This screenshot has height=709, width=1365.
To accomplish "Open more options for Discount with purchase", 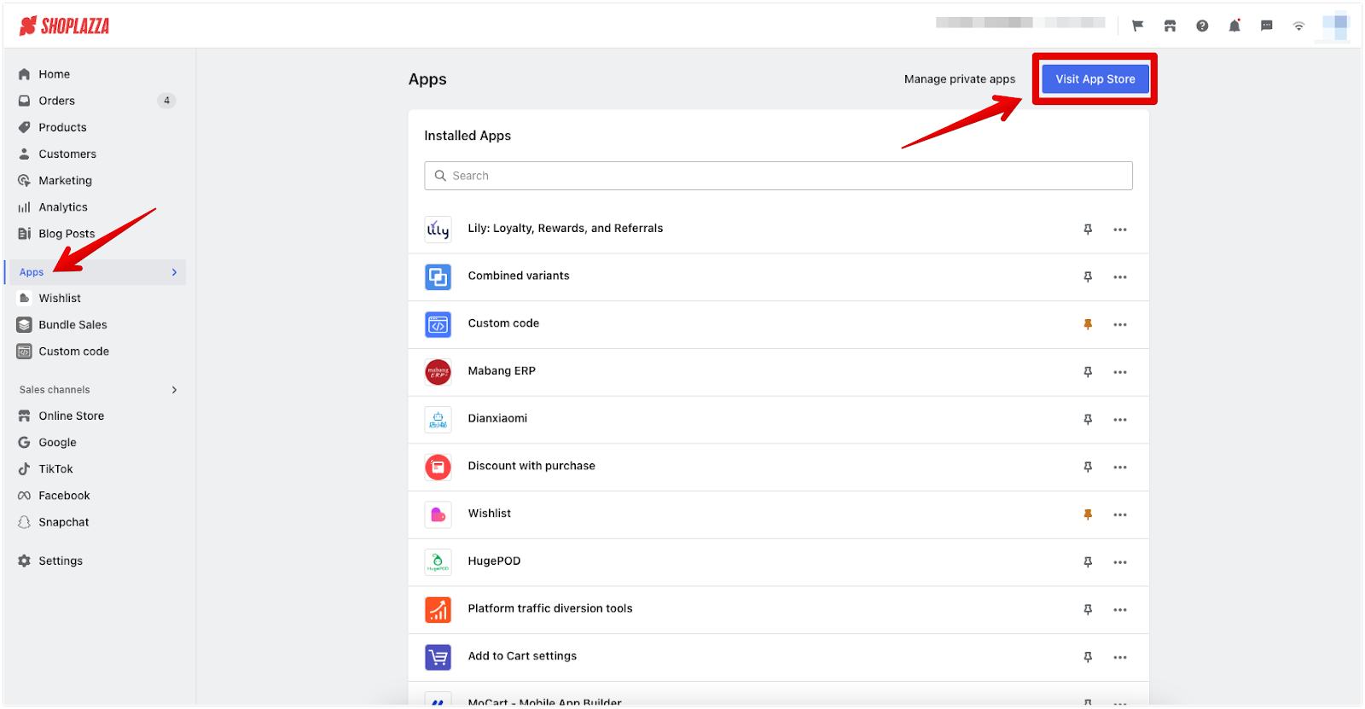I will coord(1120,468).
